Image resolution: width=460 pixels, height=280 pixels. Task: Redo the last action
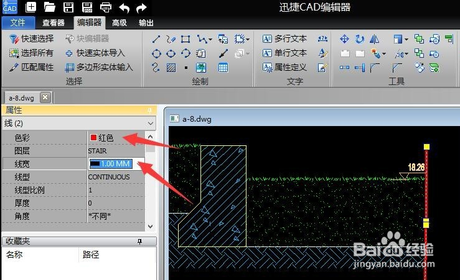point(142,7)
